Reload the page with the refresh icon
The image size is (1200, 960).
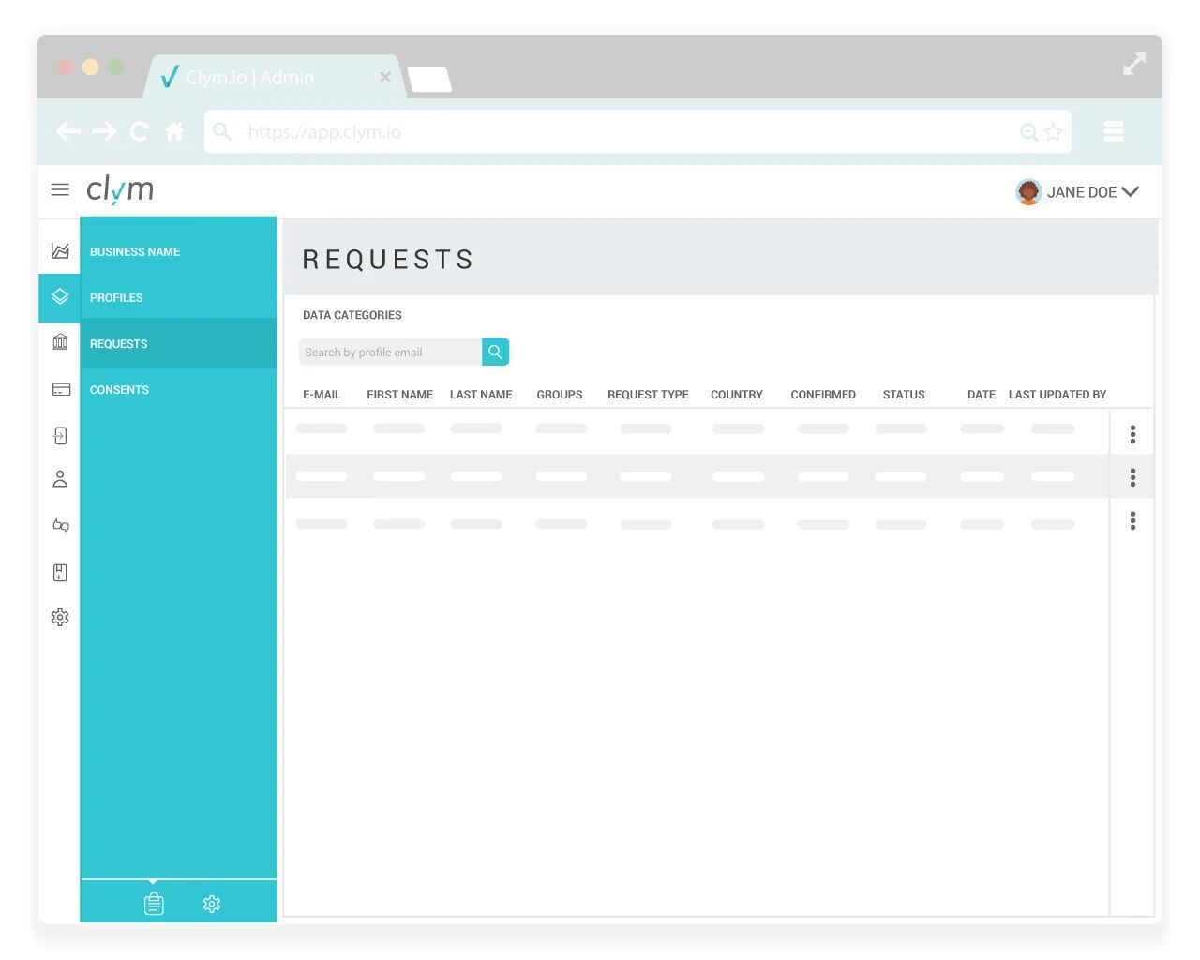[139, 131]
